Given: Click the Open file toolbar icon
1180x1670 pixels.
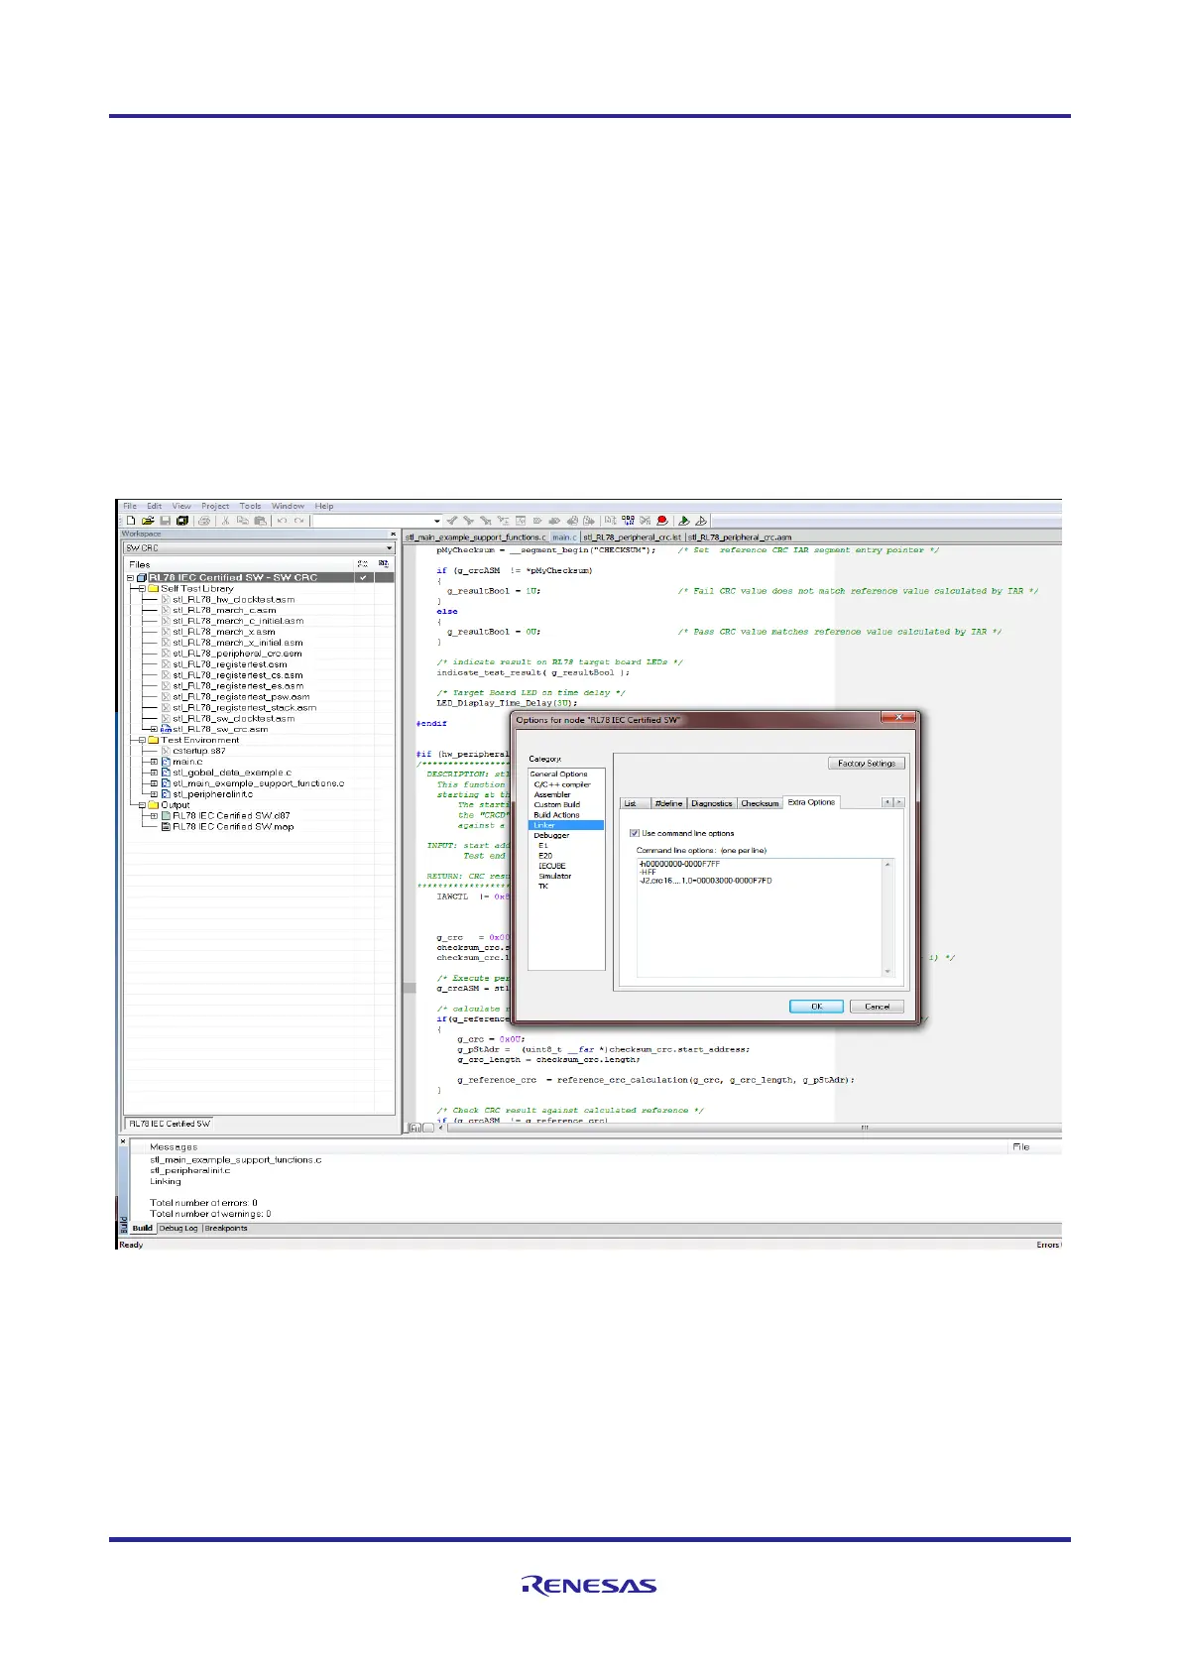Looking at the screenshot, I should point(148,521).
